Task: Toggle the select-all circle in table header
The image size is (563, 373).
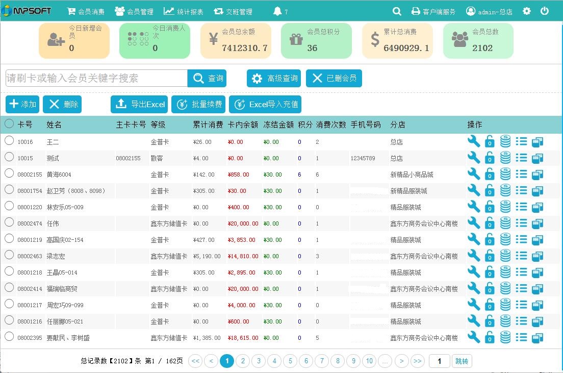Action: pos(9,123)
